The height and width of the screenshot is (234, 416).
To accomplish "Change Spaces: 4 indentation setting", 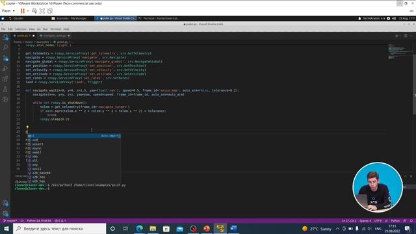I will click(365, 221).
